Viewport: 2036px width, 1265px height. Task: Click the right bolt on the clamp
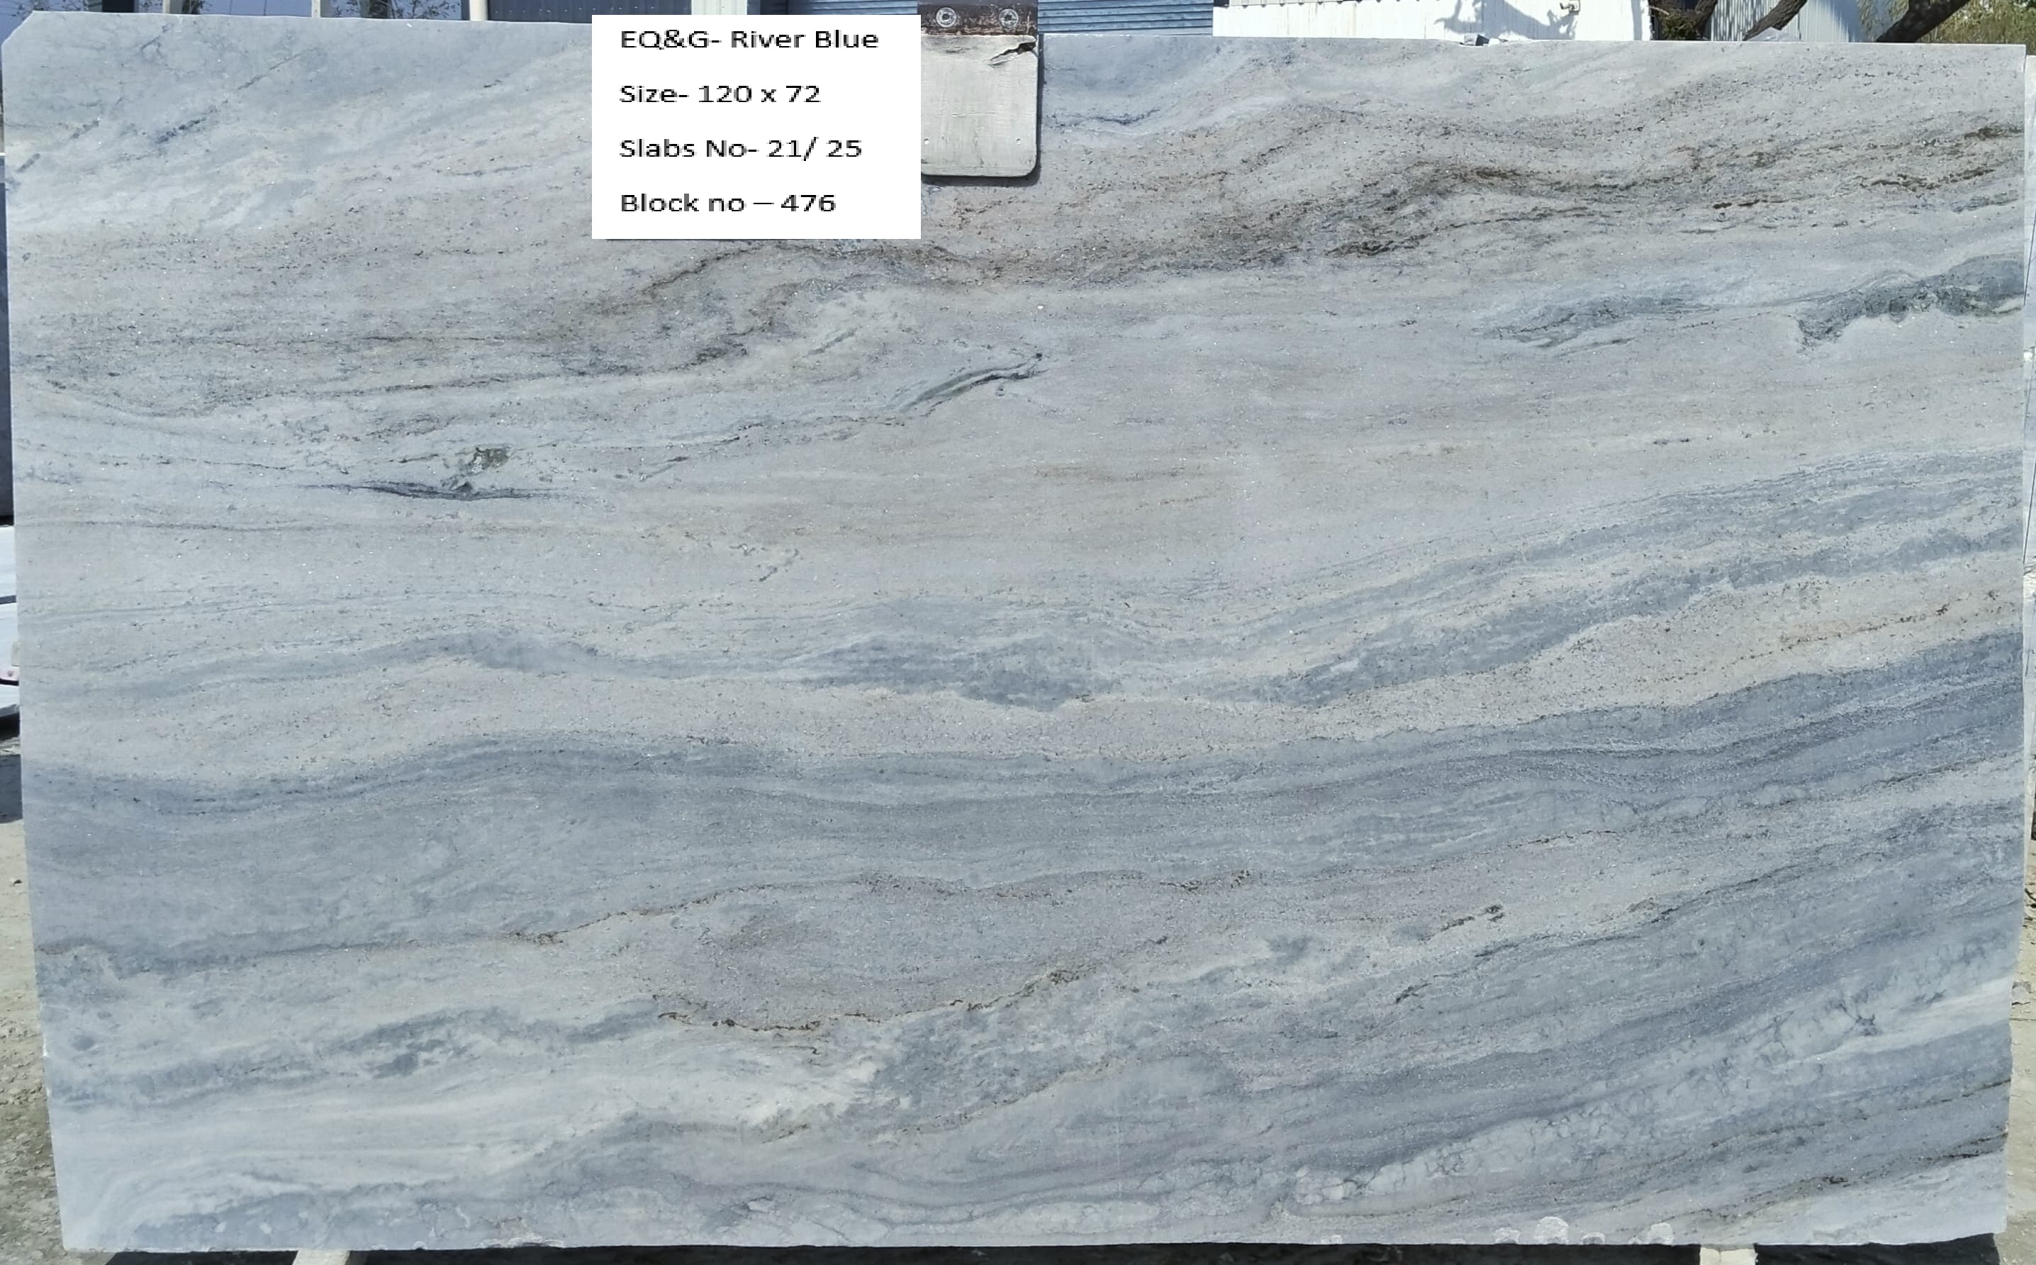pyautogui.click(x=1007, y=17)
